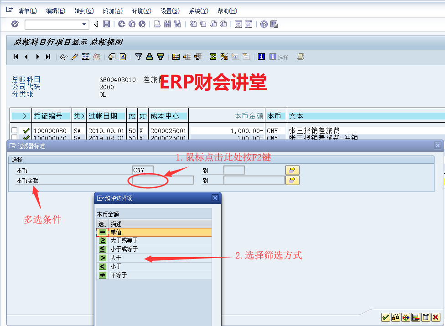
Task: Tick the checkbox for document 100000080
Action: point(15,130)
